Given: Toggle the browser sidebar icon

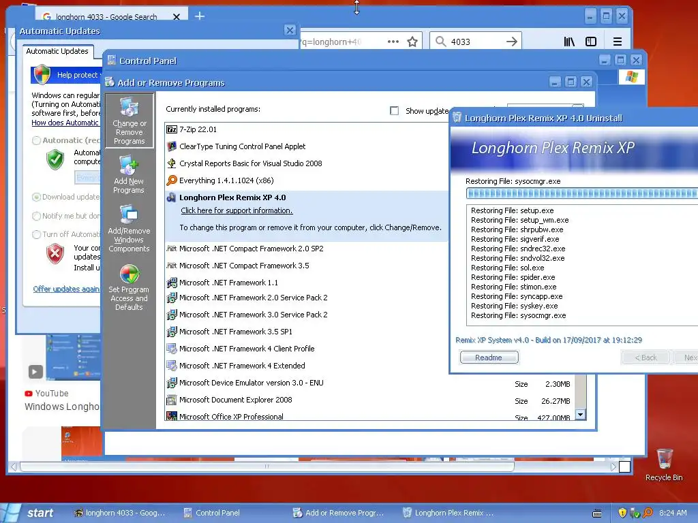Looking at the screenshot, I should pos(591,42).
